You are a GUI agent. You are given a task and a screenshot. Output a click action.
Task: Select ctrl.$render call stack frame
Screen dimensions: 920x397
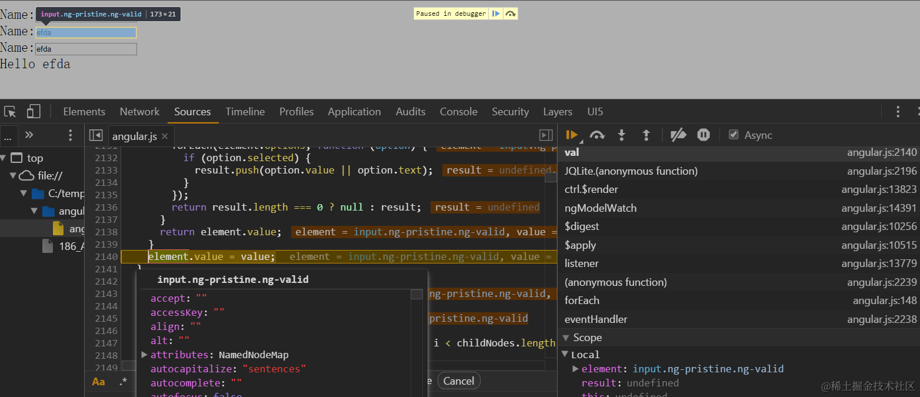point(738,189)
